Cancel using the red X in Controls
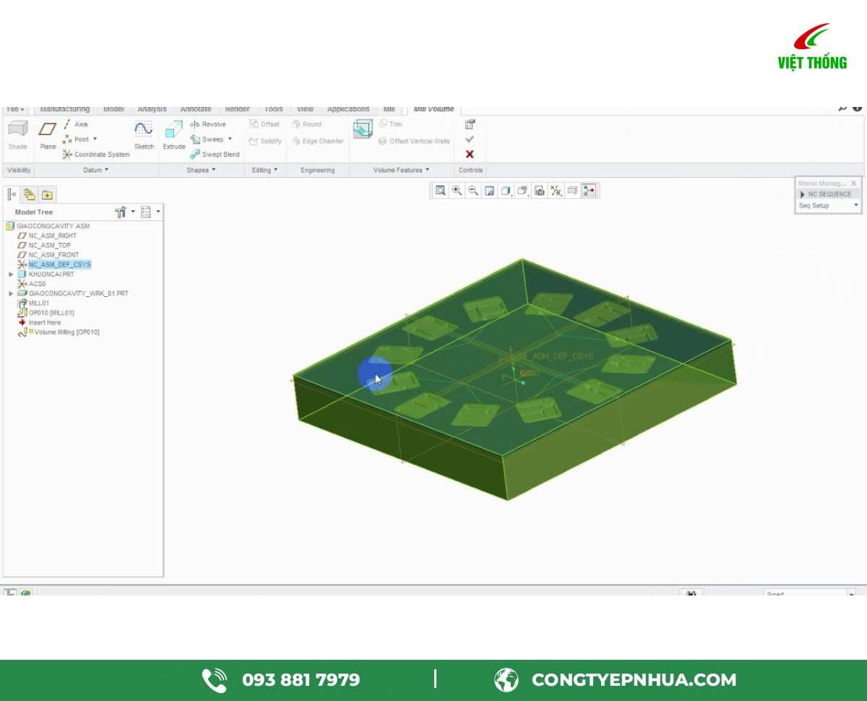 click(x=469, y=154)
